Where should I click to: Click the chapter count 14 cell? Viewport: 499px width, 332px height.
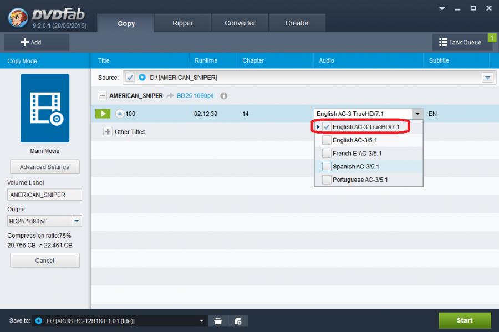[246, 114]
